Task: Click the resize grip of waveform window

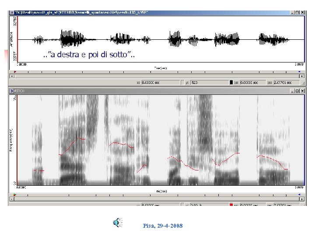Action: (303, 83)
